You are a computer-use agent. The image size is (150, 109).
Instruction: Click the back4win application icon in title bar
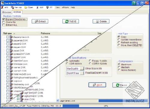tap(2, 3)
